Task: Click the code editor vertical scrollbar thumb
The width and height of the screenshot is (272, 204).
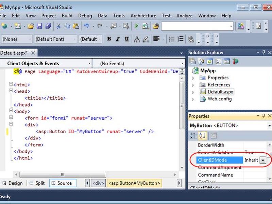Action: point(182,105)
